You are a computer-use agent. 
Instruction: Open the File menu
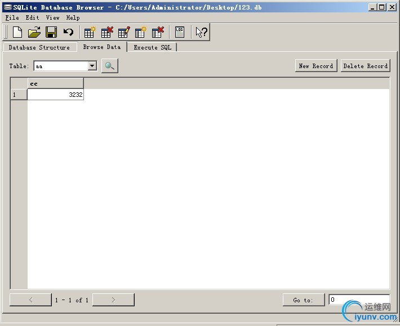[x=12, y=17]
